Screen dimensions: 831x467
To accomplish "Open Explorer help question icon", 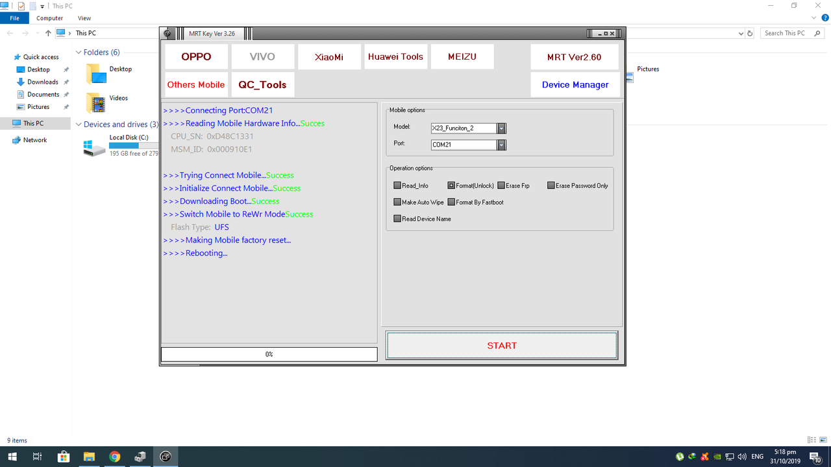I will tap(825, 18).
